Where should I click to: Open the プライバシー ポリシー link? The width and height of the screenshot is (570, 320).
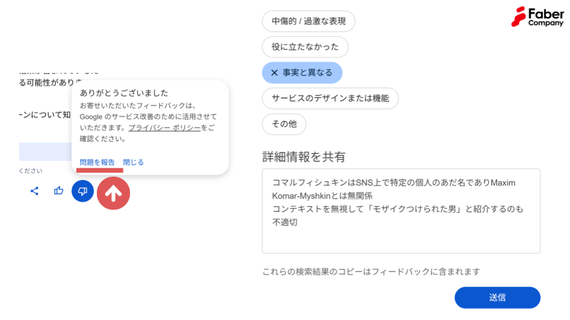164,128
